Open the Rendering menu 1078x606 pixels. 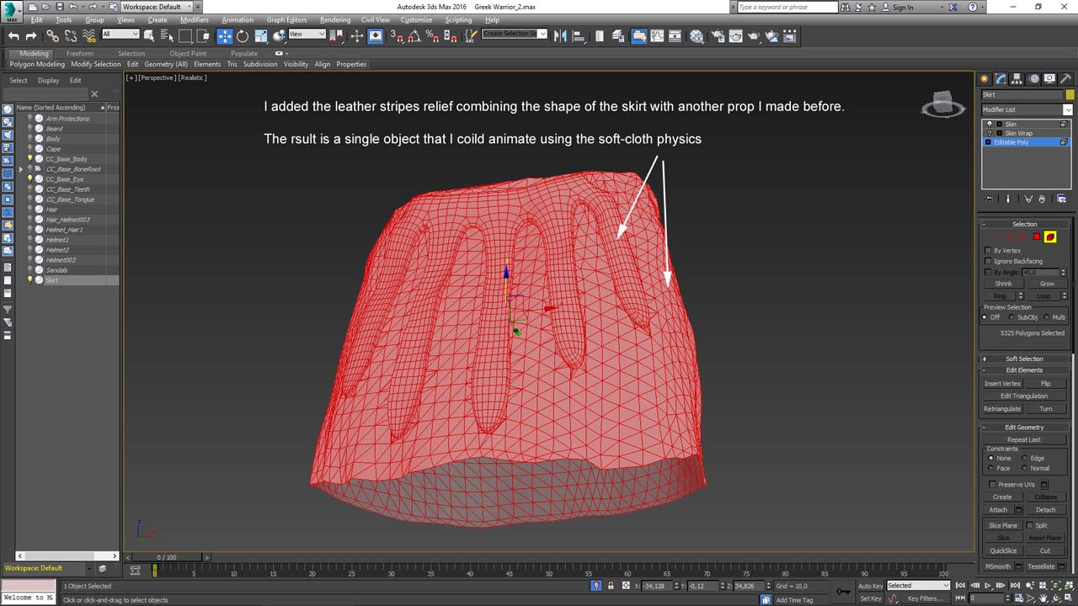tap(335, 20)
